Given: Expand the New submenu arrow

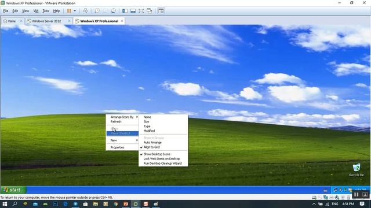Looking at the screenshot, I should (x=137, y=140).
